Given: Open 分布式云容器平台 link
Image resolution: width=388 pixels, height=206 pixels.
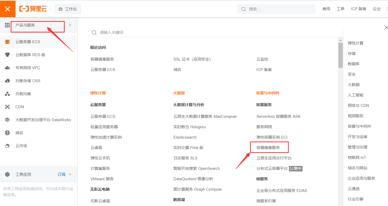Looking at the screenshot, I should pos(272,169).
